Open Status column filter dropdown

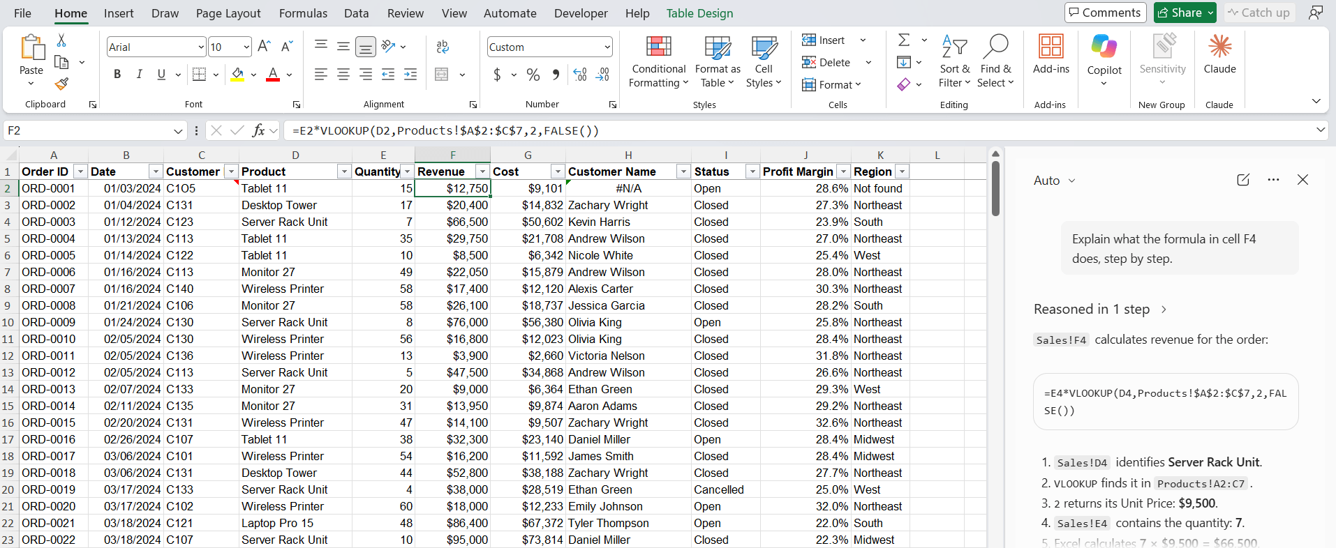click(752, 172)
